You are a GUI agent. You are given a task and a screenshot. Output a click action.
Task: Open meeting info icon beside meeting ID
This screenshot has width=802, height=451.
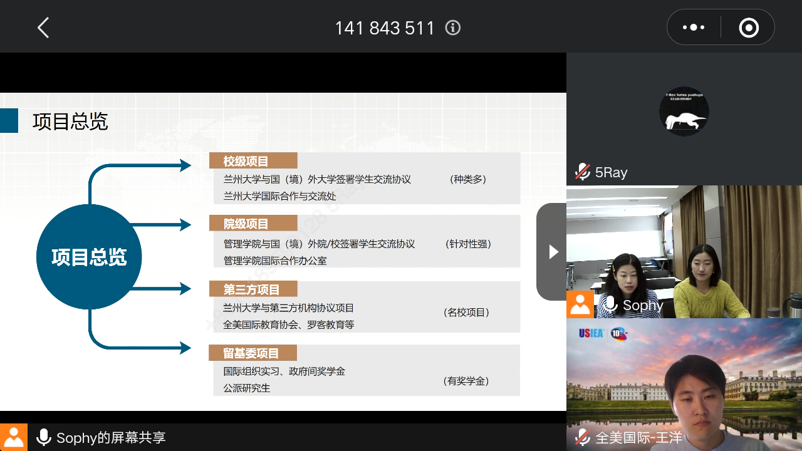point(452,28)
